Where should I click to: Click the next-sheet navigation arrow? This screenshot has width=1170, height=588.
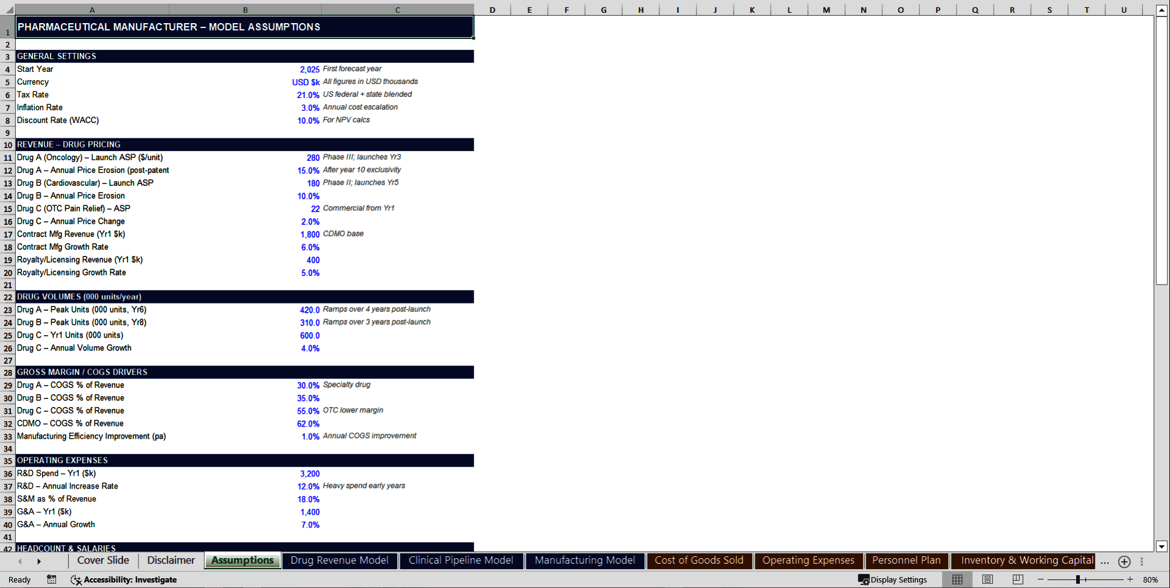click(39, 561)
